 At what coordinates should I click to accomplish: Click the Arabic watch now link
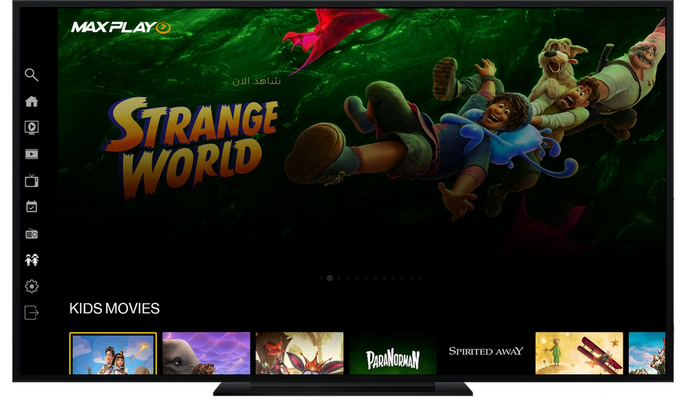256,81
